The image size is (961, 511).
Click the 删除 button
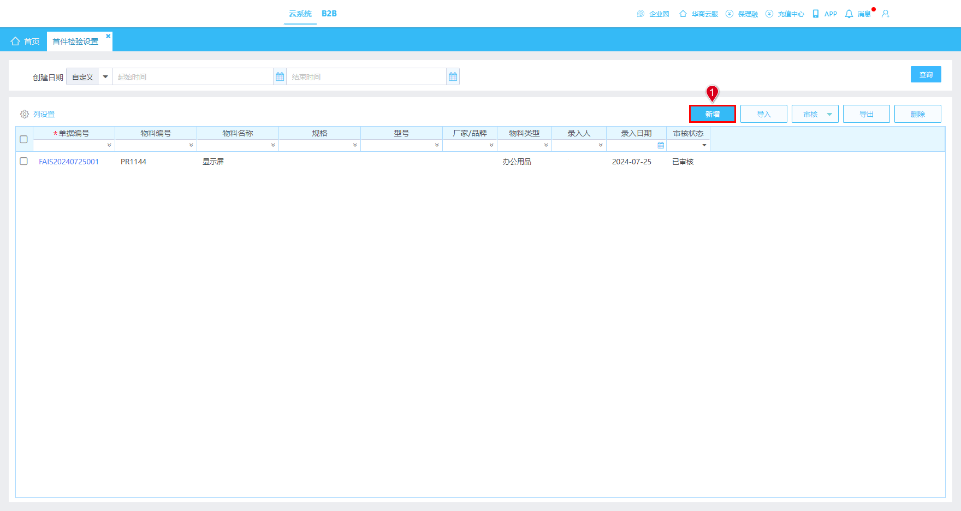[918, 114]
